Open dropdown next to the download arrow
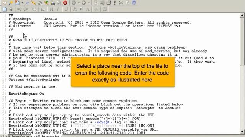 (x=78, y=3)
